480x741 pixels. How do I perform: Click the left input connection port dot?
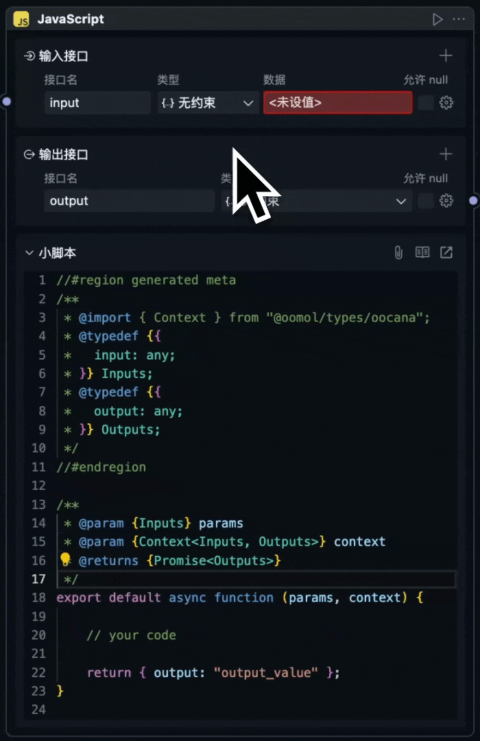[7, 102]
